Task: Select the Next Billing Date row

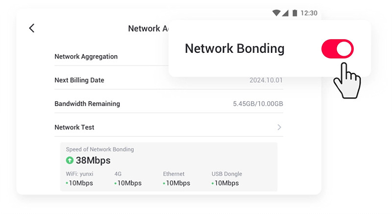Action: point(169,80)
